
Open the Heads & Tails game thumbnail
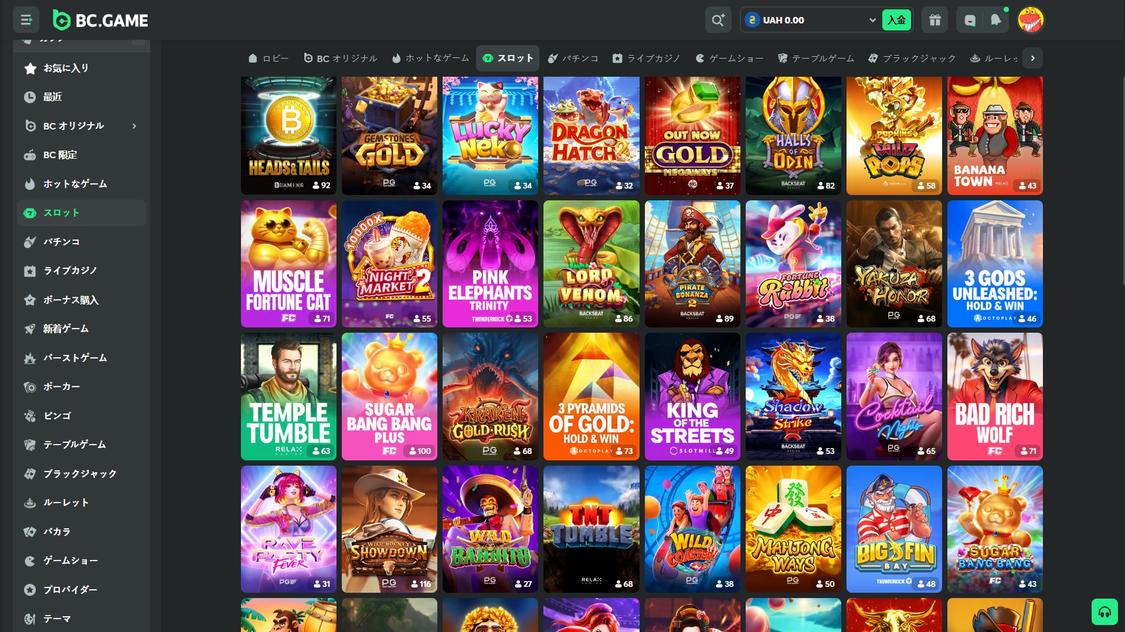pos(288,135)
